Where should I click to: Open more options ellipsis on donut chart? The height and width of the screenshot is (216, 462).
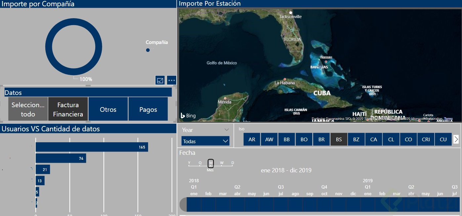coord(172,80)
